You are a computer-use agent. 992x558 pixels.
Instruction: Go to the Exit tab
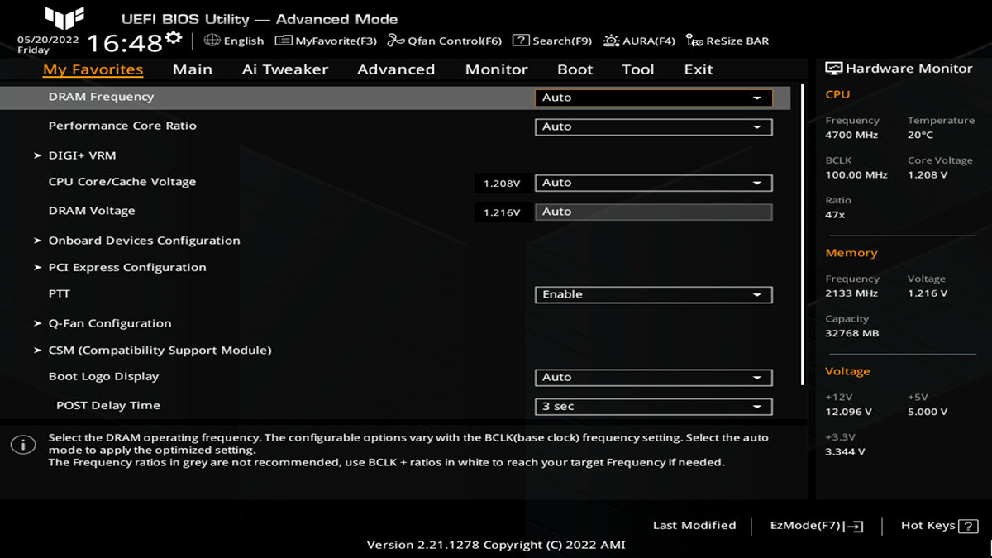(699, 69)
